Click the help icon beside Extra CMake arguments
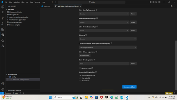 [x=97, y=52]
